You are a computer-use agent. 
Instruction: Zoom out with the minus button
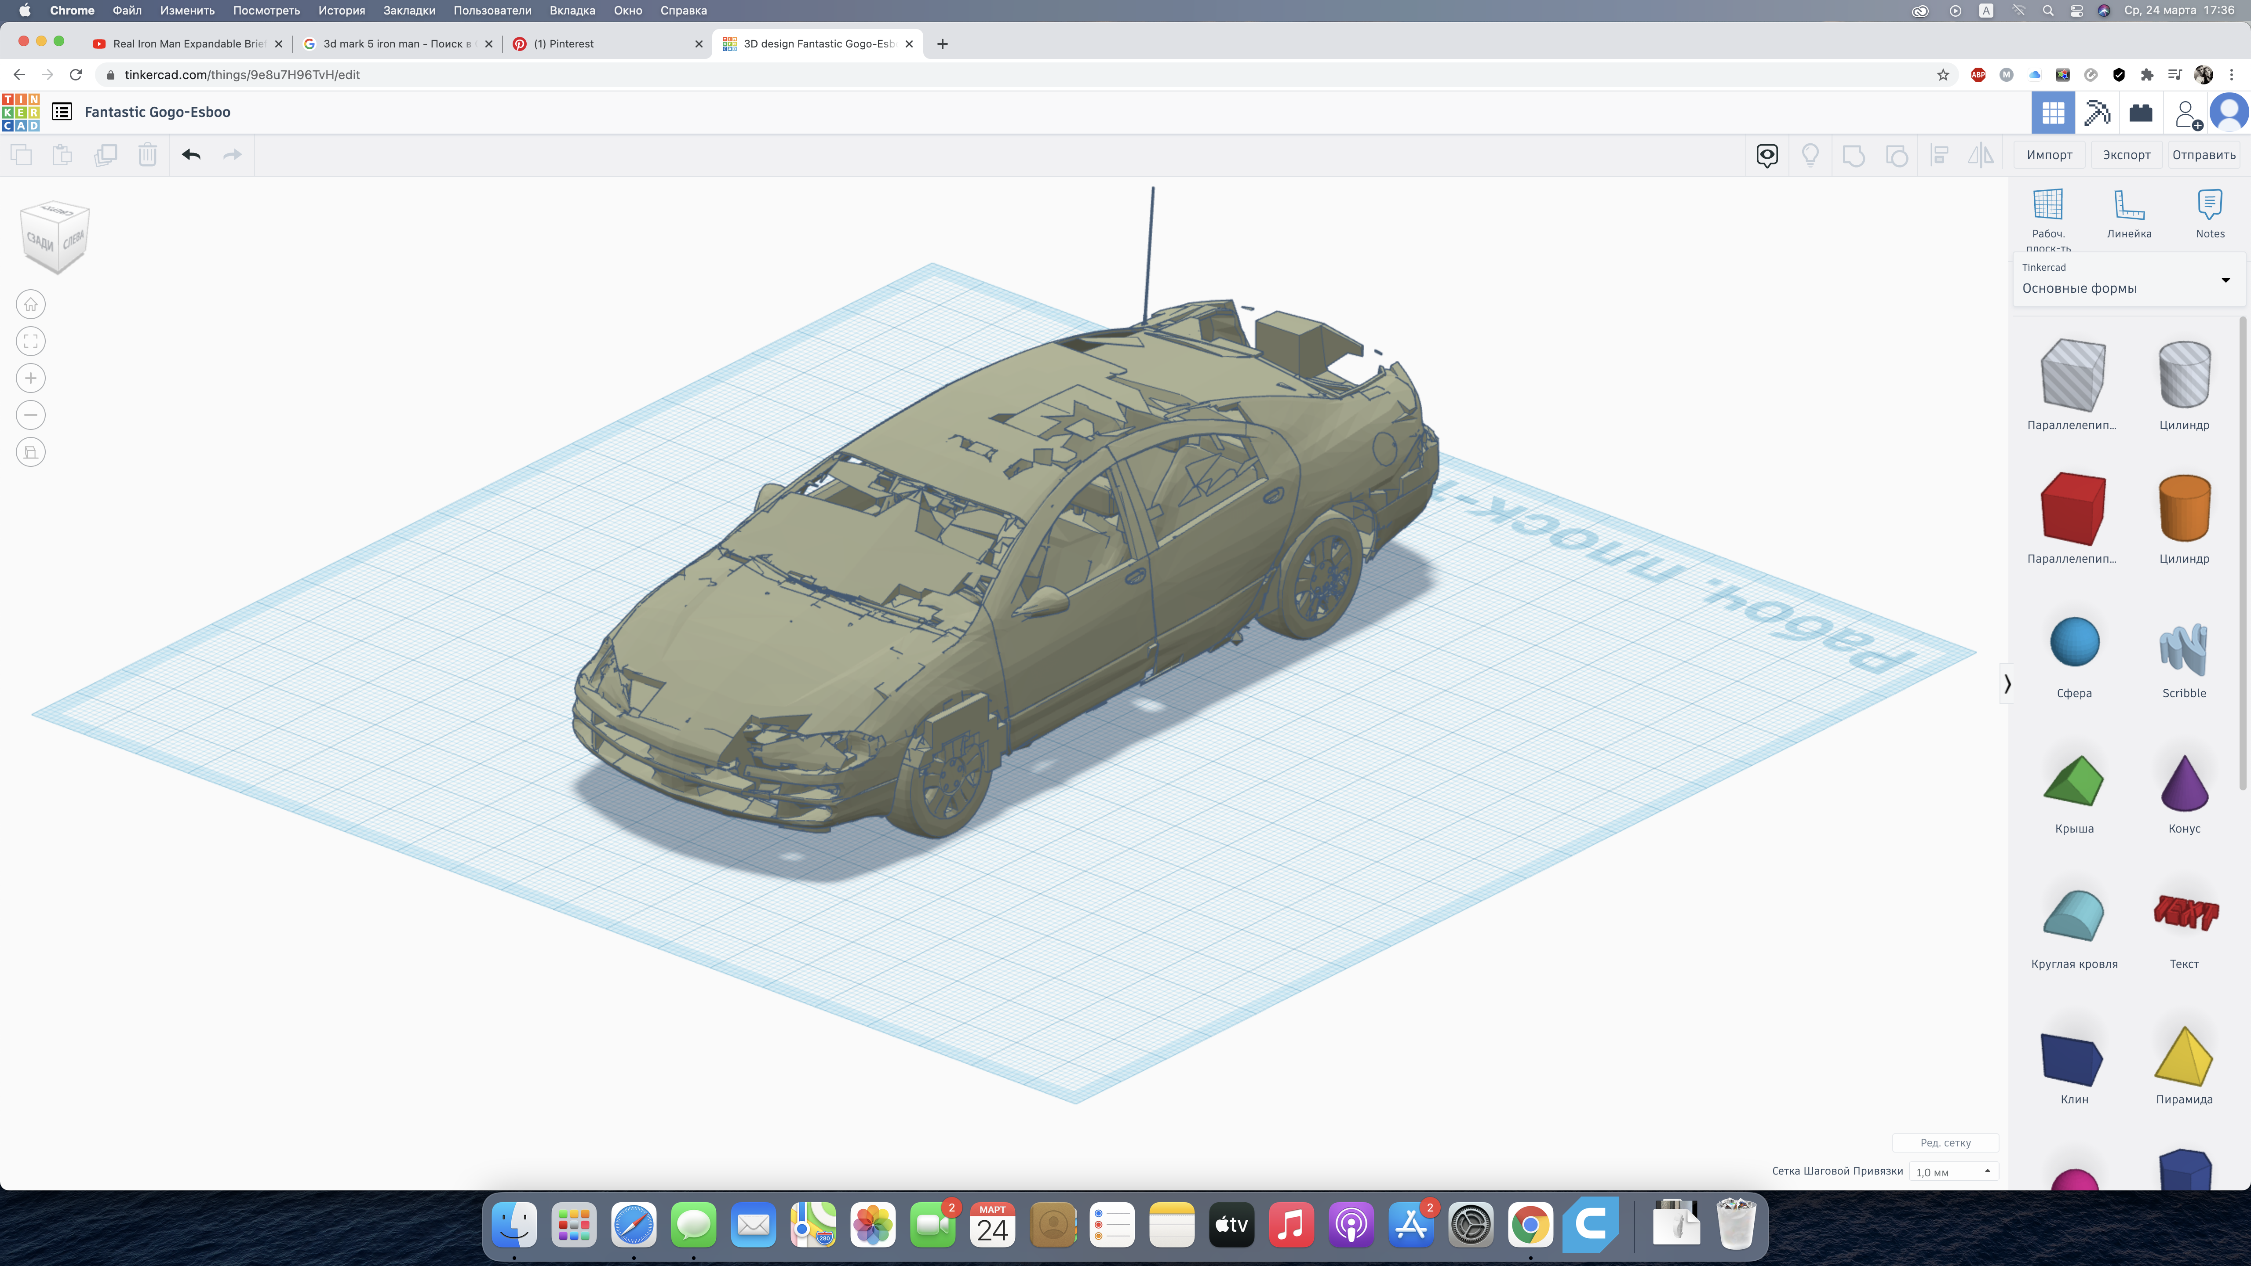(x=31, y=415)
